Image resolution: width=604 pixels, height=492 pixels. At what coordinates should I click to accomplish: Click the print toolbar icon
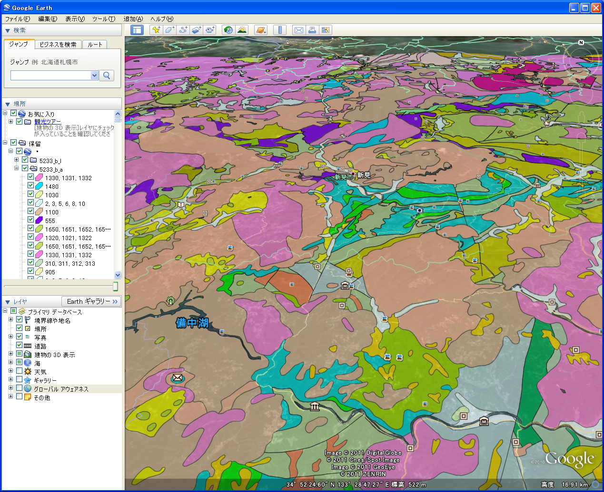coord(312,30)
